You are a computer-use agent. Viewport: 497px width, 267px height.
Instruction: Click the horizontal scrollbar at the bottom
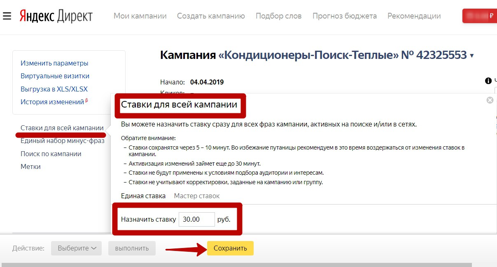coord(238,265)
